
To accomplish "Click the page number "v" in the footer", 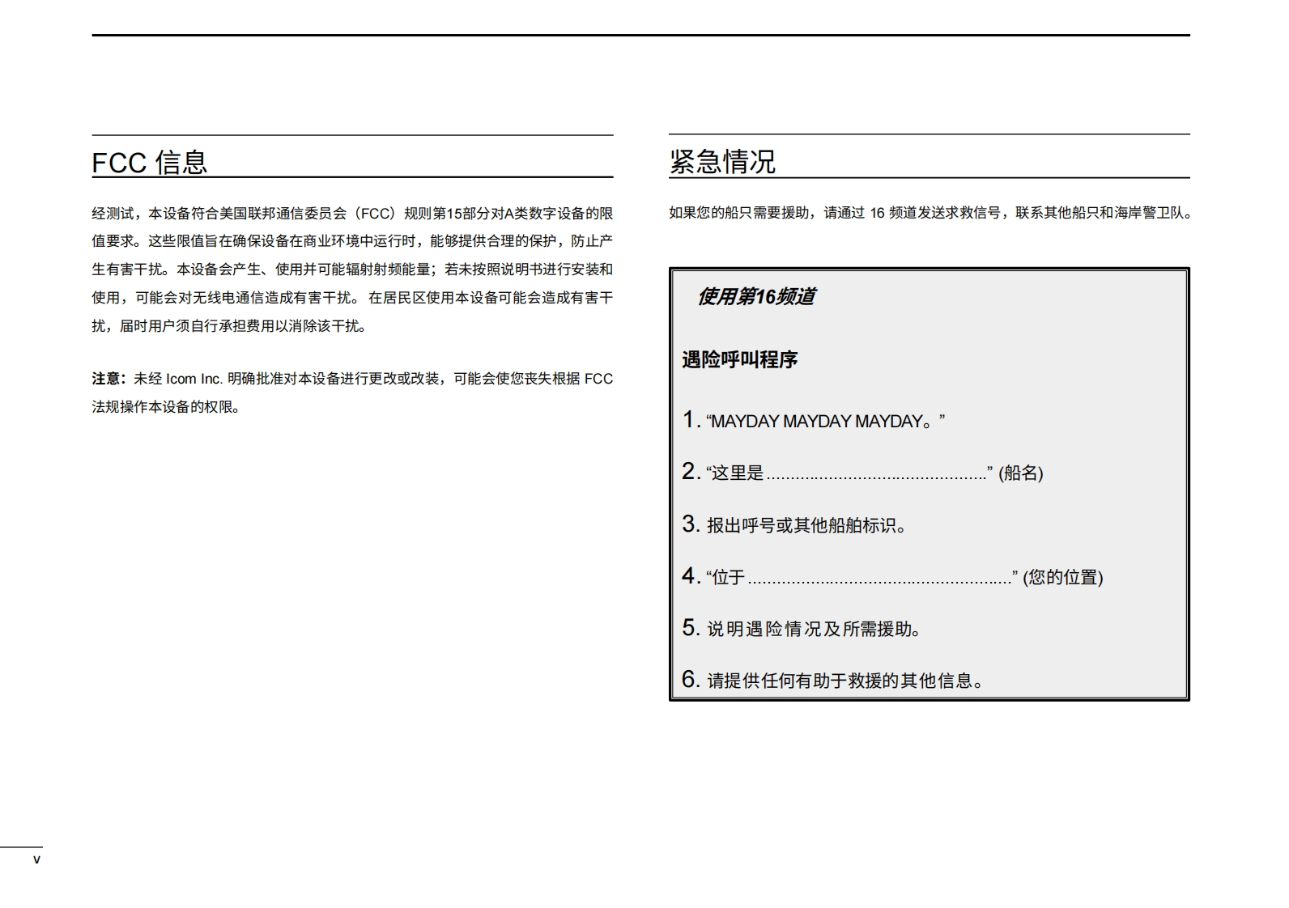I will [36, 859].
